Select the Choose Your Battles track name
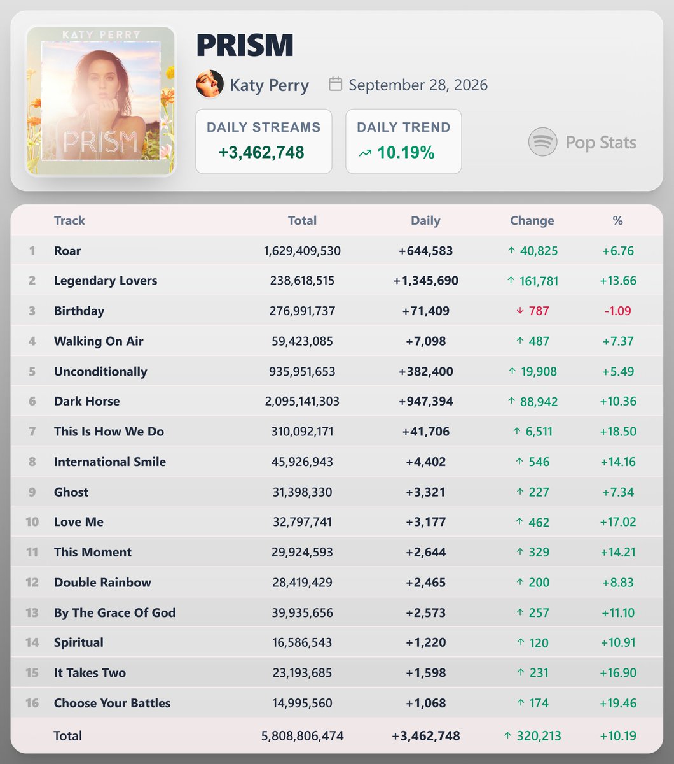Viewport: 674px width, 764px height. point(113,703)
